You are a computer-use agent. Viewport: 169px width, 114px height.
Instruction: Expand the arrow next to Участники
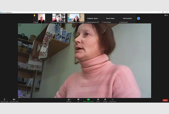tap(73, 99)
